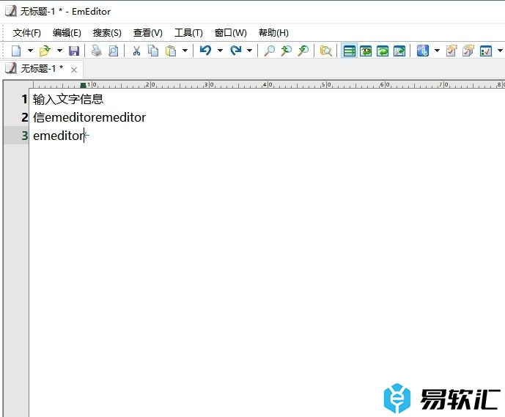Expand the Open file dropdown arrow

tap(59, 51)
